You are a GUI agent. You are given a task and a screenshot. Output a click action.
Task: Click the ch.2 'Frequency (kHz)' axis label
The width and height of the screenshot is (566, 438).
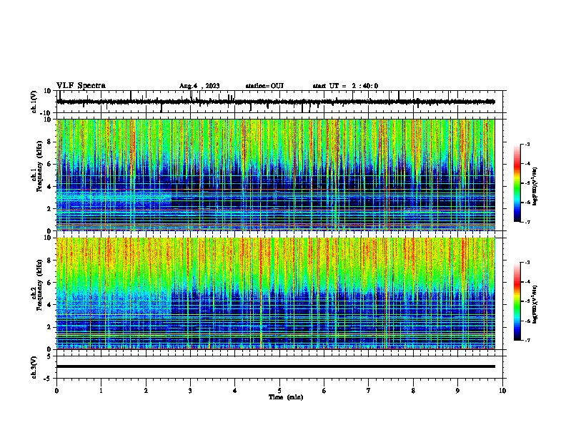coord(39,285)
